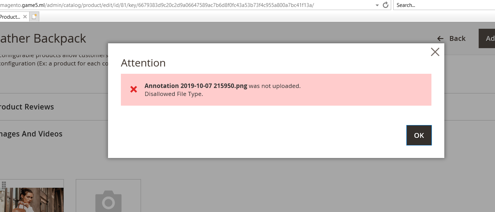Expand the Product Reviews section
The image size is (495, 212).
click(27, 107)
